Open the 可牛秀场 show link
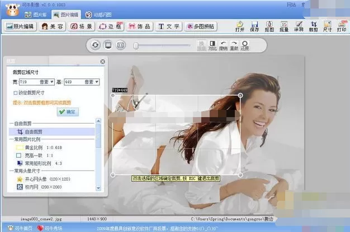This screenshot has width=350, height=232. [x=50, y=228]
